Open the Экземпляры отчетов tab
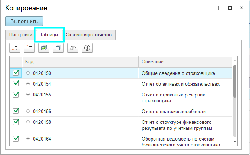 point(89,35)
